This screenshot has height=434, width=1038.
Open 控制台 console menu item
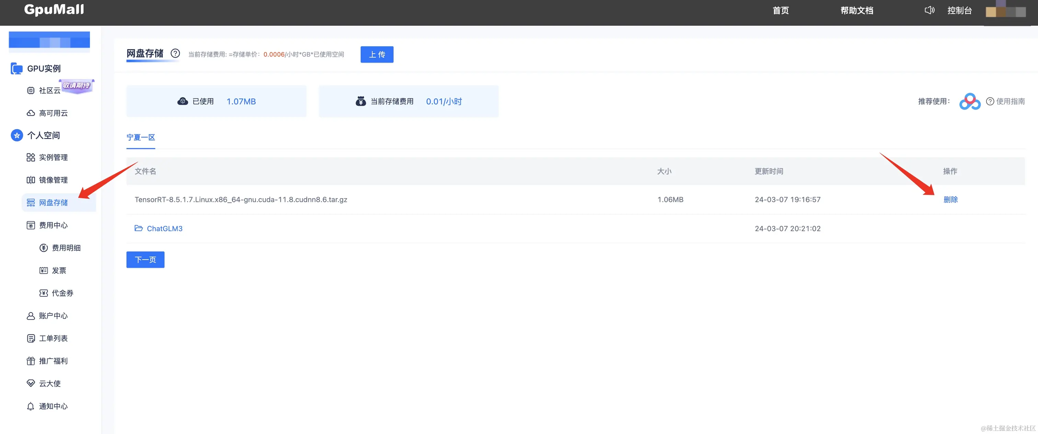coord(959,11)
